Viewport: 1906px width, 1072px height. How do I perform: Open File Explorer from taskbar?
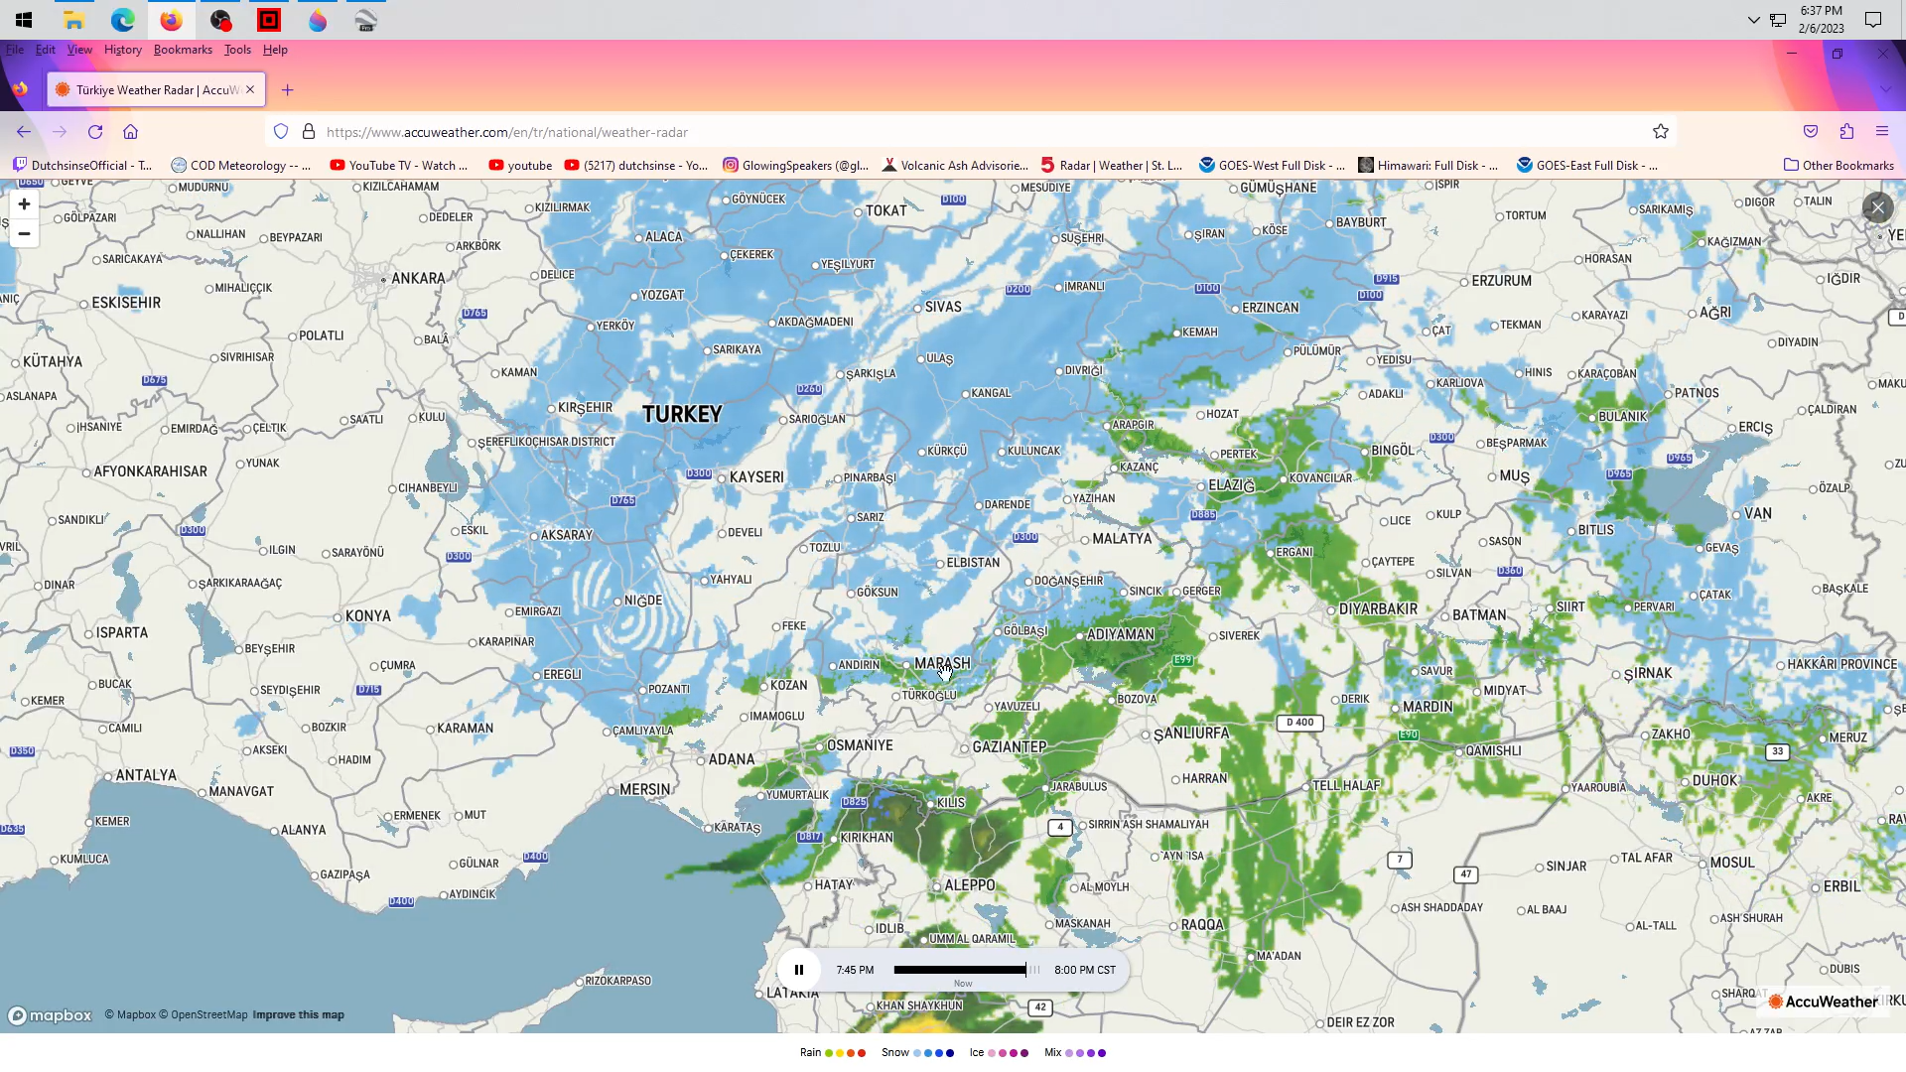[x=73, y=20]
